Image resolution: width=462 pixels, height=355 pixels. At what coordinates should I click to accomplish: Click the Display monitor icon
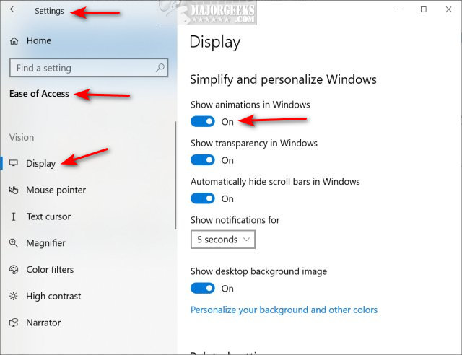pyautogui.click(x=14, y=163)
